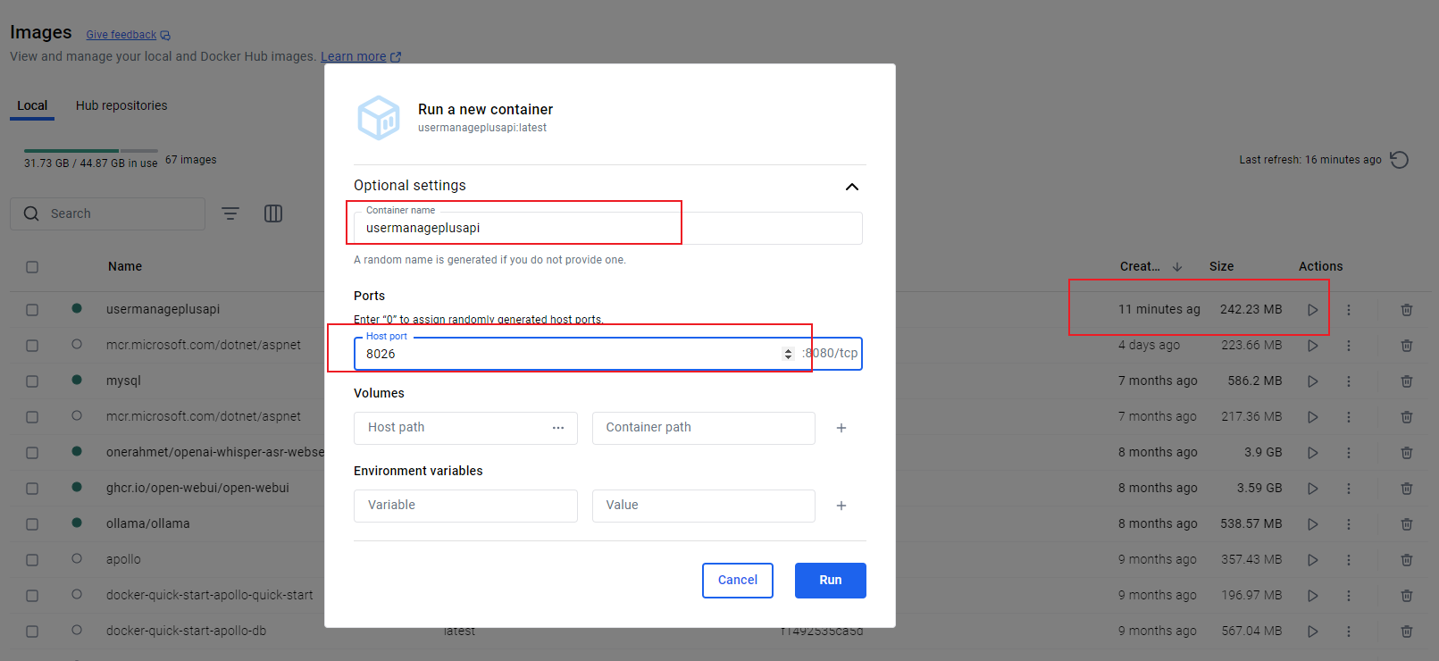Screen dimensions: 1439x661
Task: Sort by Created column arrow
Action: pyautogui.click(x=1177, y=267)
